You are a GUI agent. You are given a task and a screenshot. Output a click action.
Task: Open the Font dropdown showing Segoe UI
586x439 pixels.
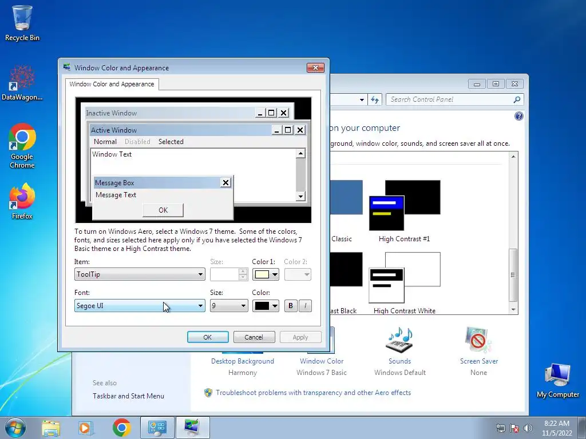[140, 306]
